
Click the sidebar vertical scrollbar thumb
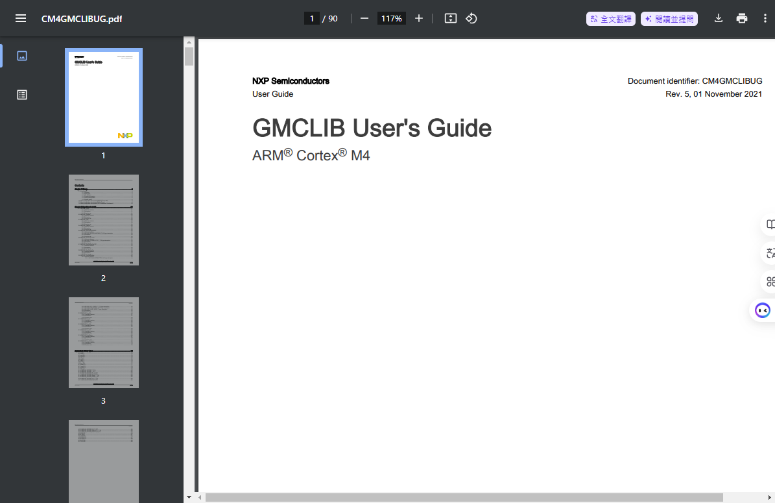pyautogui.click(x=189, y=56)
